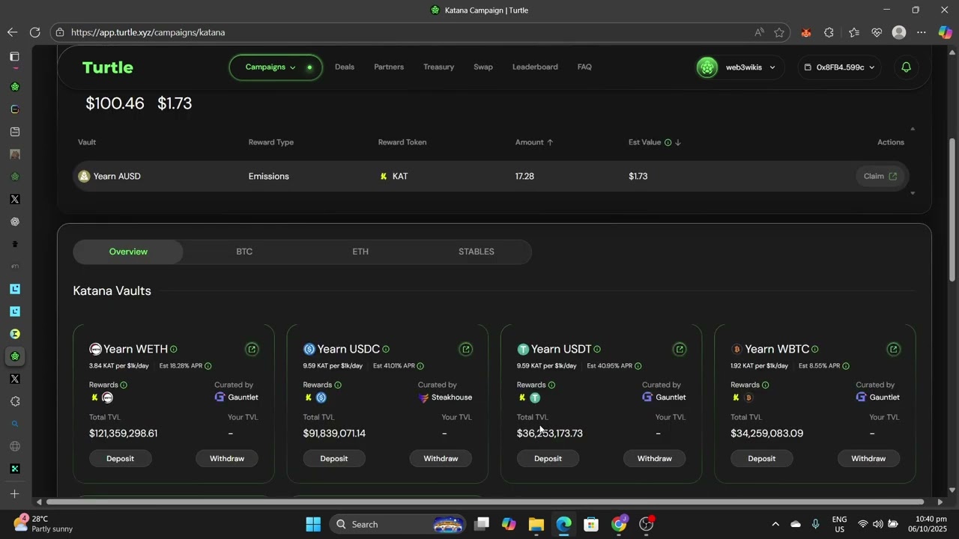Click the Windows Start button
This screenshot has height=539, width=959.
313,524
